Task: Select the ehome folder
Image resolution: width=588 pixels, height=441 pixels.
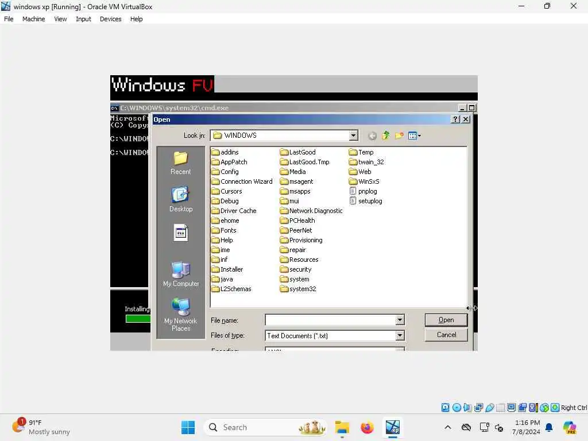Action: click(x=225, y=220)
